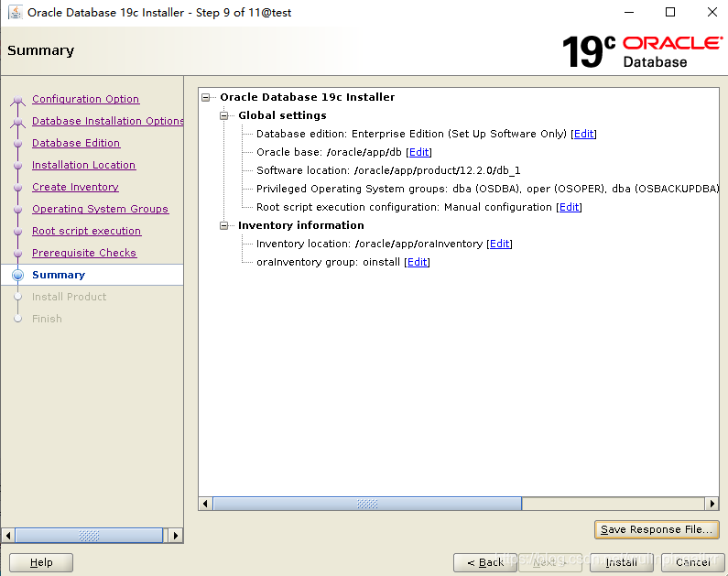Click the Operating System Groups step marker dot
The image size is (728, 576).
17,210
